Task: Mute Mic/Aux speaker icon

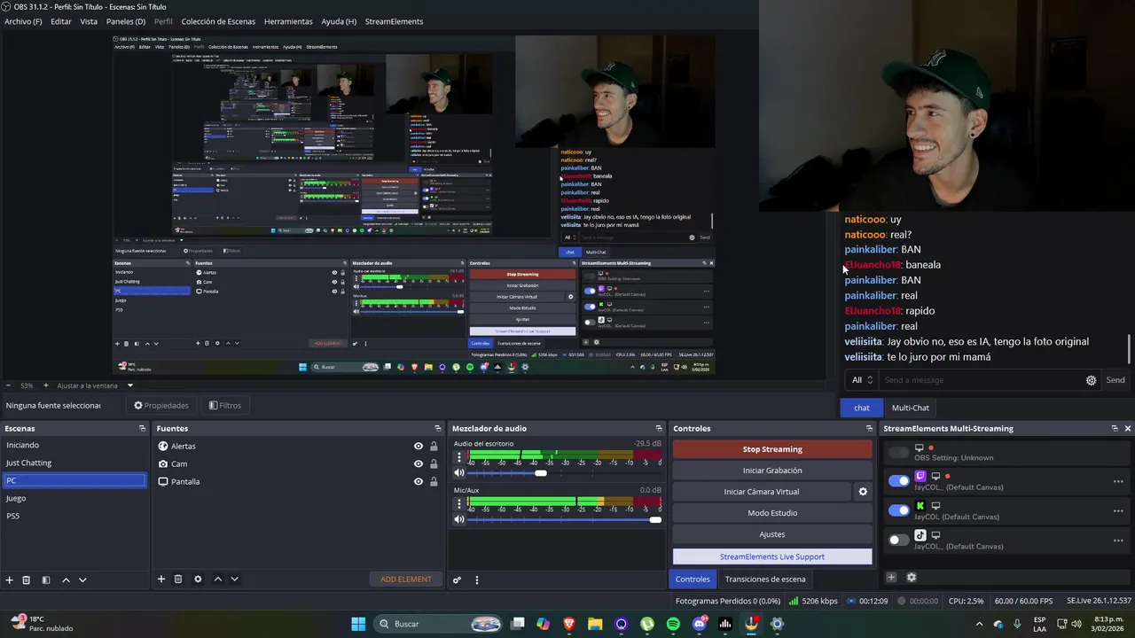Action: [458, 519]
